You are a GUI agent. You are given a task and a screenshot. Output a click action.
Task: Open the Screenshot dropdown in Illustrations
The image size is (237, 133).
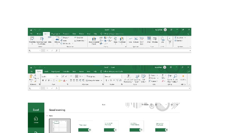click(x=80, y=40)
